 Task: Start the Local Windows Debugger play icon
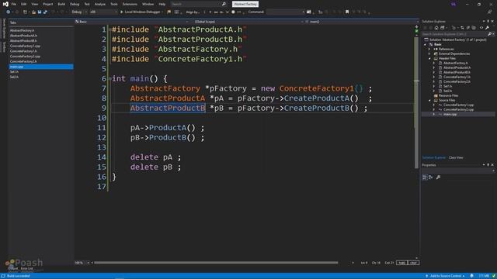point(121,12)
